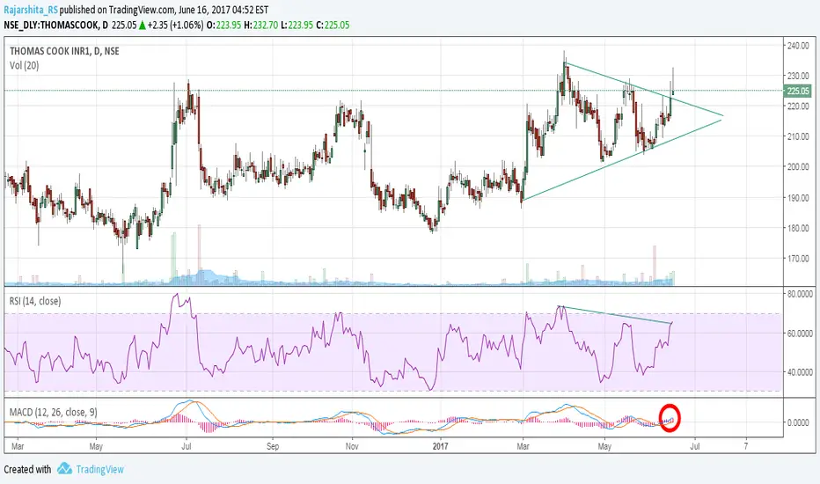Open the Rajarshita_RS author link

click(x=31, y=10)
